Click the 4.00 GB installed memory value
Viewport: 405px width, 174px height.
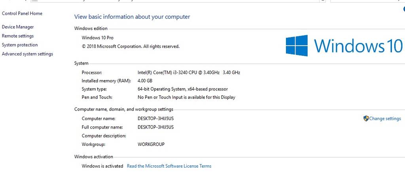click(x=145, y=81)
